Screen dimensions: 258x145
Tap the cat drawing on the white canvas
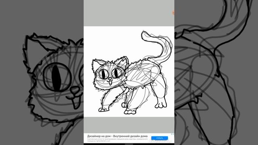coord(132,72)
